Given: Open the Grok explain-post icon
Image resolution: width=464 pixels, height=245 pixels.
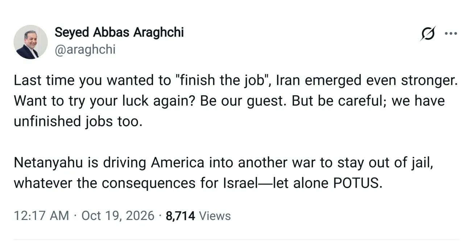Looking at the screenshot, I should [x=428, y=34].
